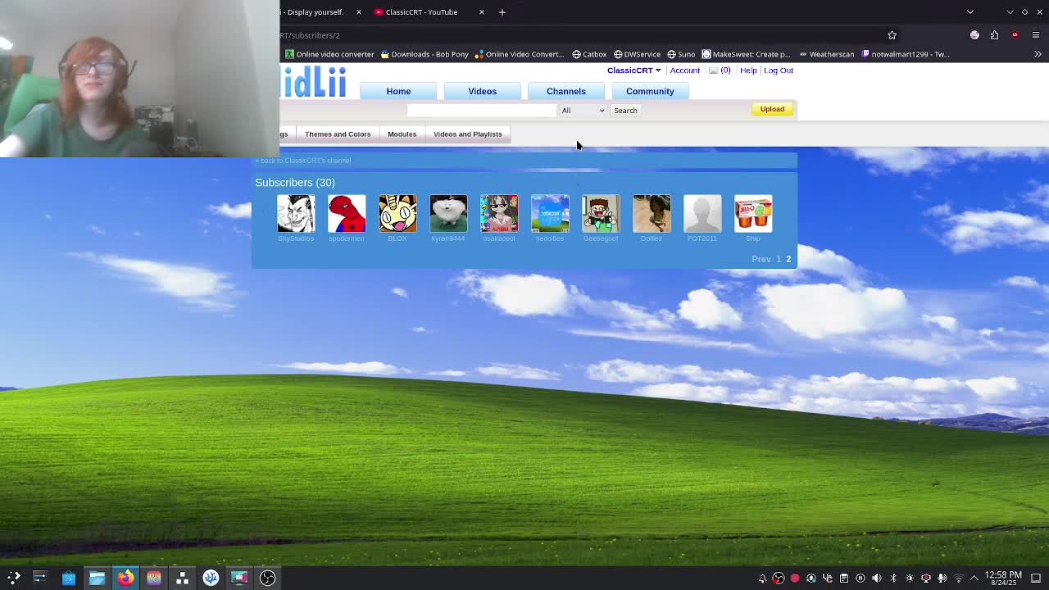This screenshot has width=1049, height=590.
Task: Open Ship subscriber Jell-O avatar
Action: coord(753,214)
